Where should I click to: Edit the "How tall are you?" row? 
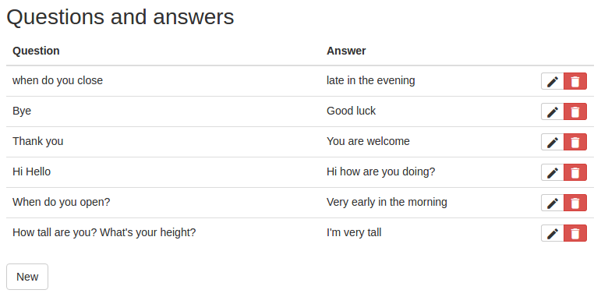[553, 233]
